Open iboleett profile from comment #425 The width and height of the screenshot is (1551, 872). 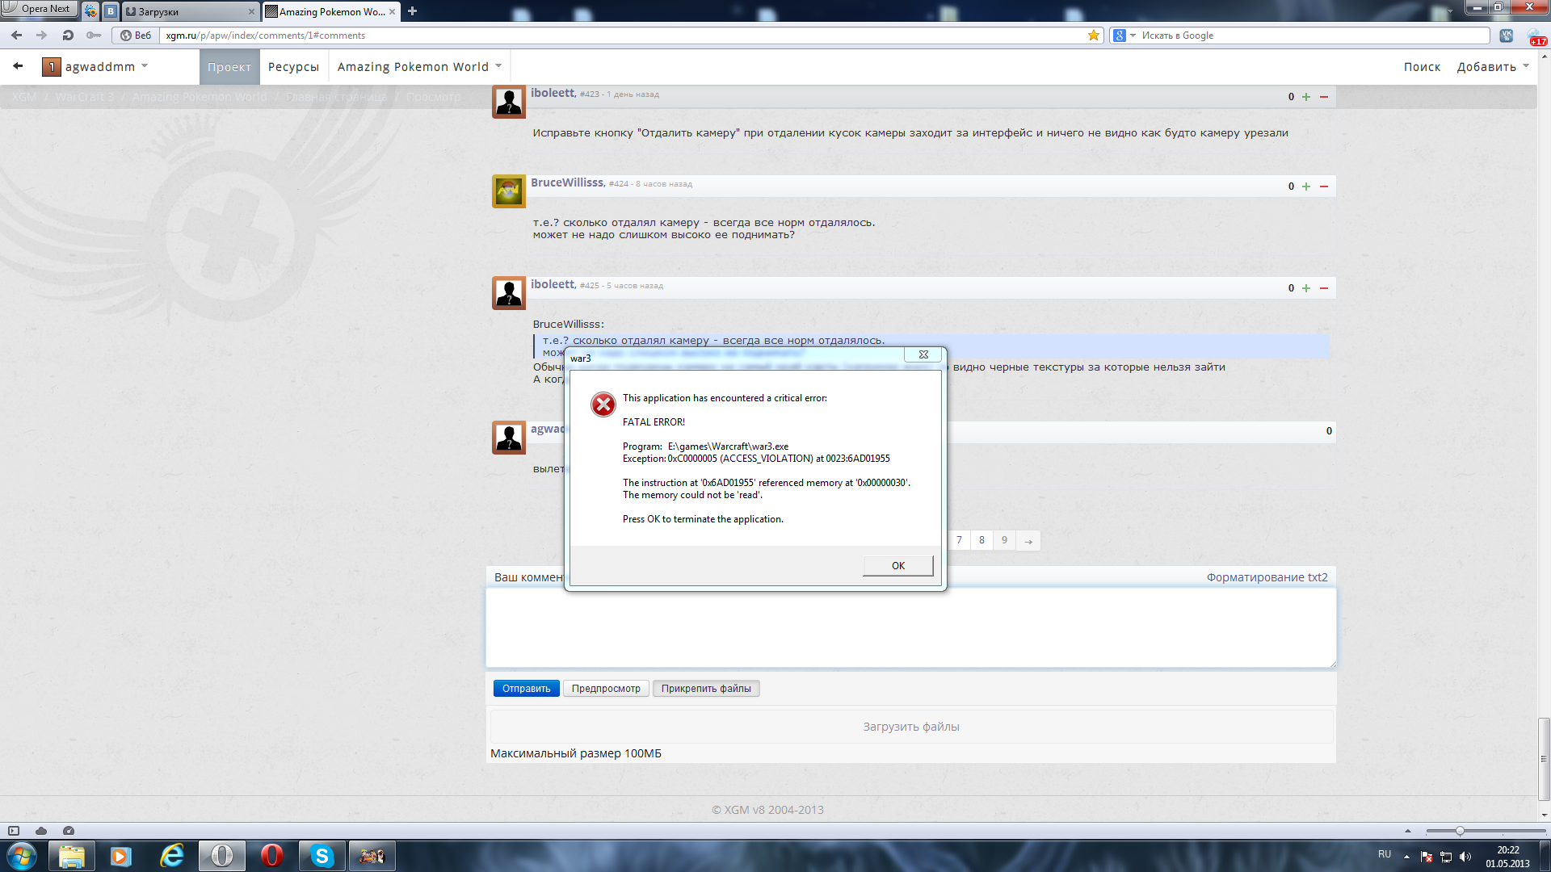point(553,284)
